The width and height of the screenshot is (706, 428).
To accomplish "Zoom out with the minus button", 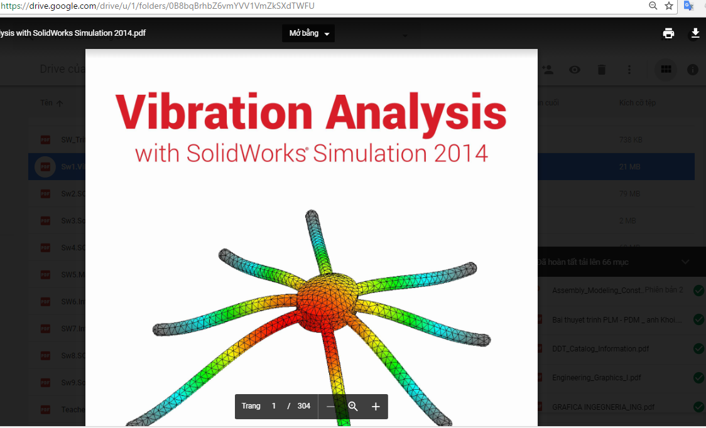I will 330,407.
